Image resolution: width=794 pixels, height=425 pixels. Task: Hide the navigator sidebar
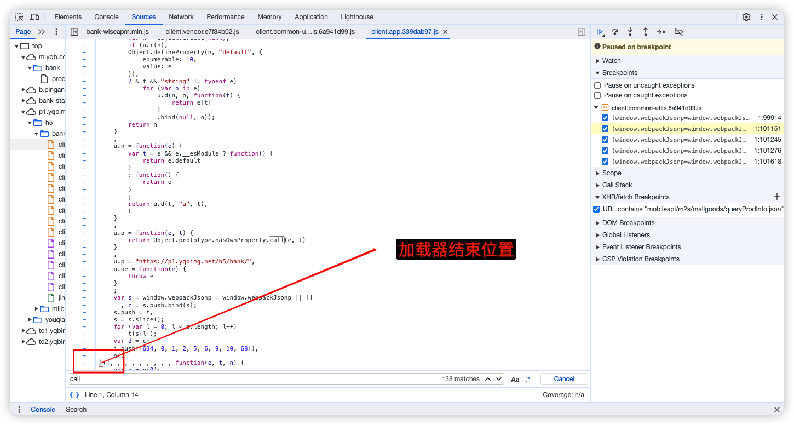pos(75,32)
